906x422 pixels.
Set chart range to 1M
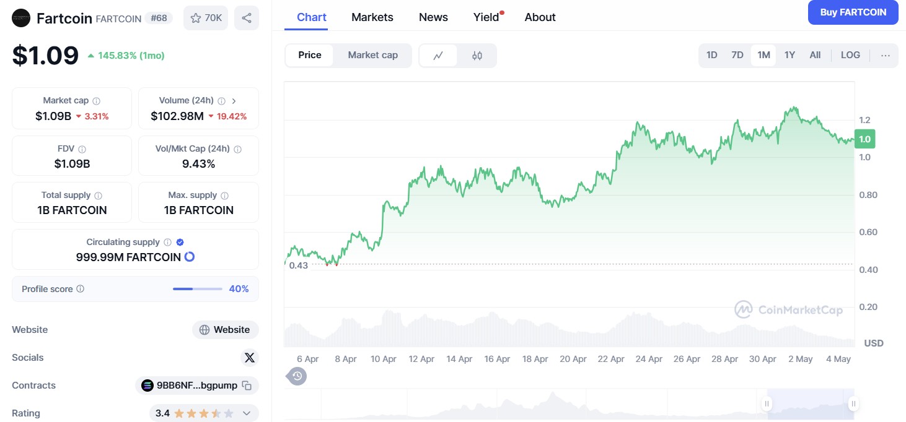(x=763, y=55)
